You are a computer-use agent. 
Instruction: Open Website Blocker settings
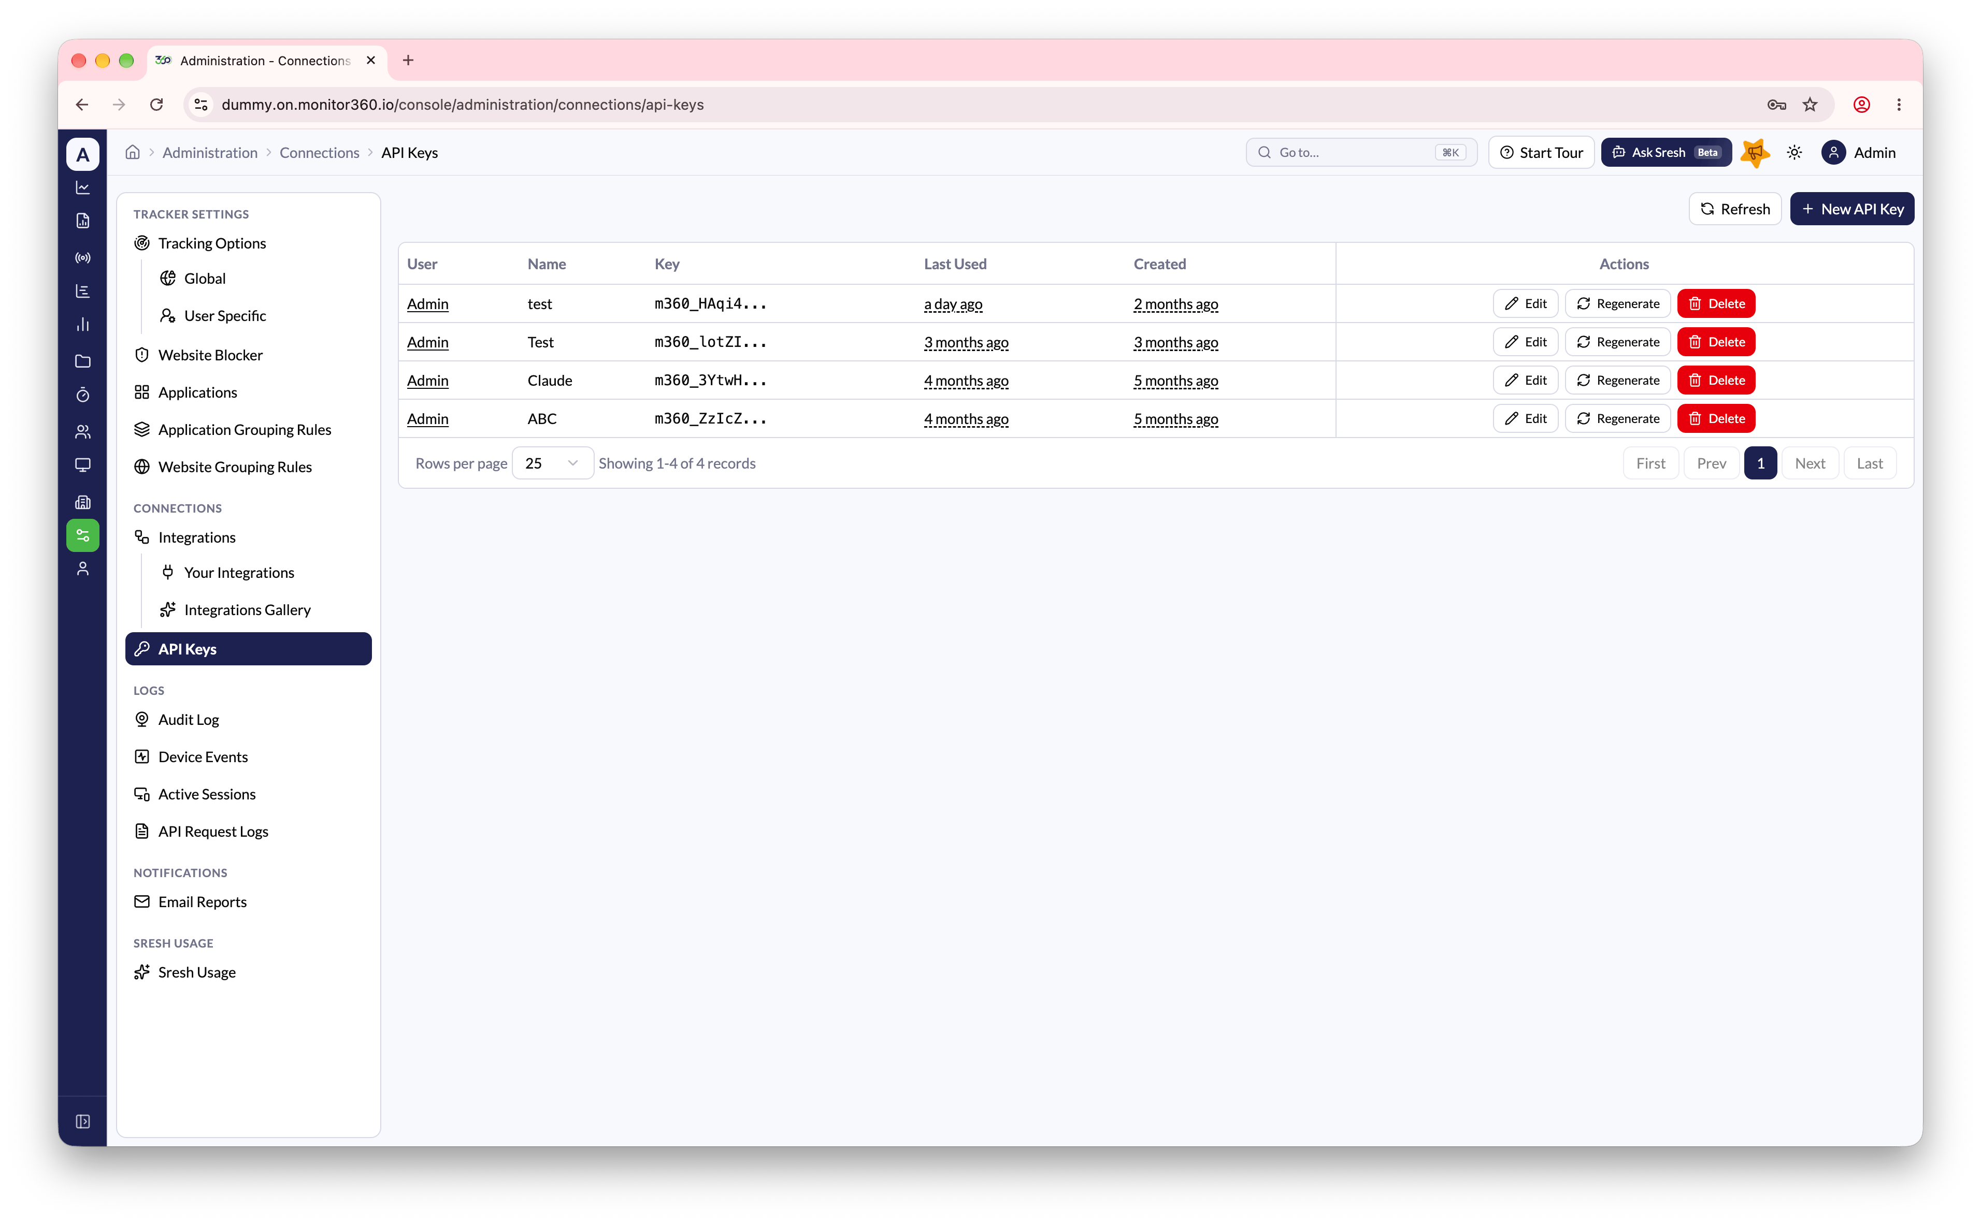pos(210,355)
